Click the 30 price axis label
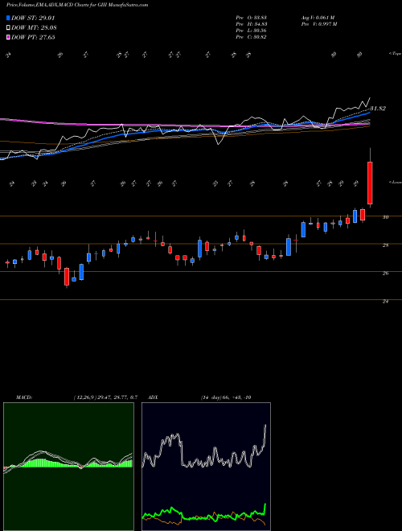This screenshot has height=531, width=402. pos(385,217)
